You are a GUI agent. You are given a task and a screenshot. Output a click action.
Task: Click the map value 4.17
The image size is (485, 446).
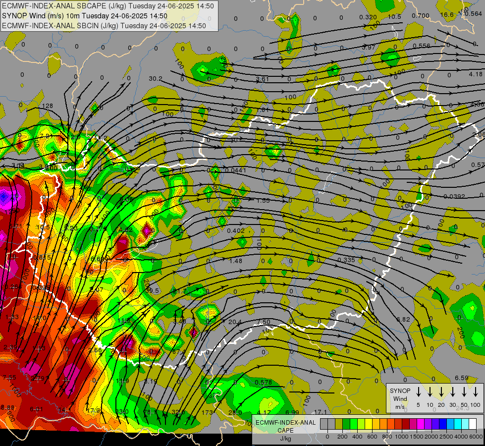tap(264, 412)
